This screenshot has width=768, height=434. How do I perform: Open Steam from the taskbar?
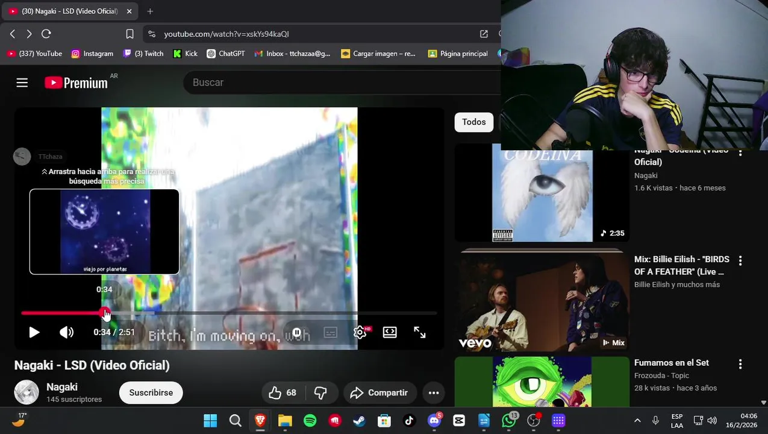coord(359,421)
